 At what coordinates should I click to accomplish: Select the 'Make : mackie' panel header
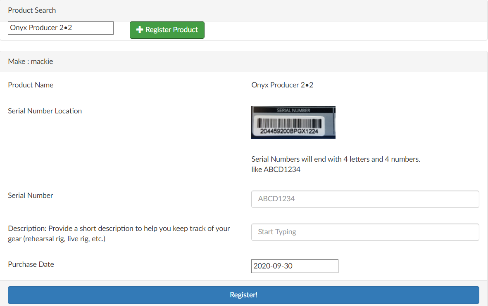point(31,61)
